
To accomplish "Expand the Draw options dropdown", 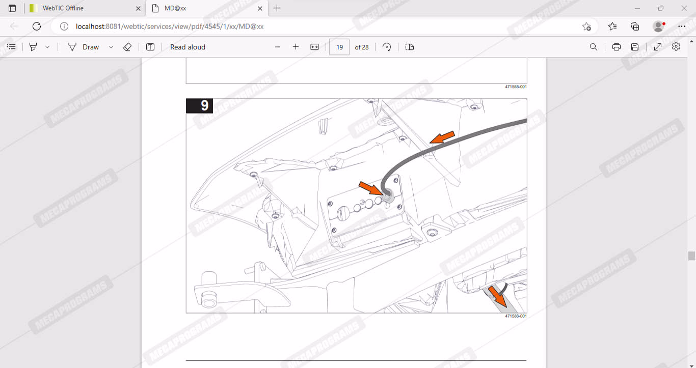I will pos(111,47).
